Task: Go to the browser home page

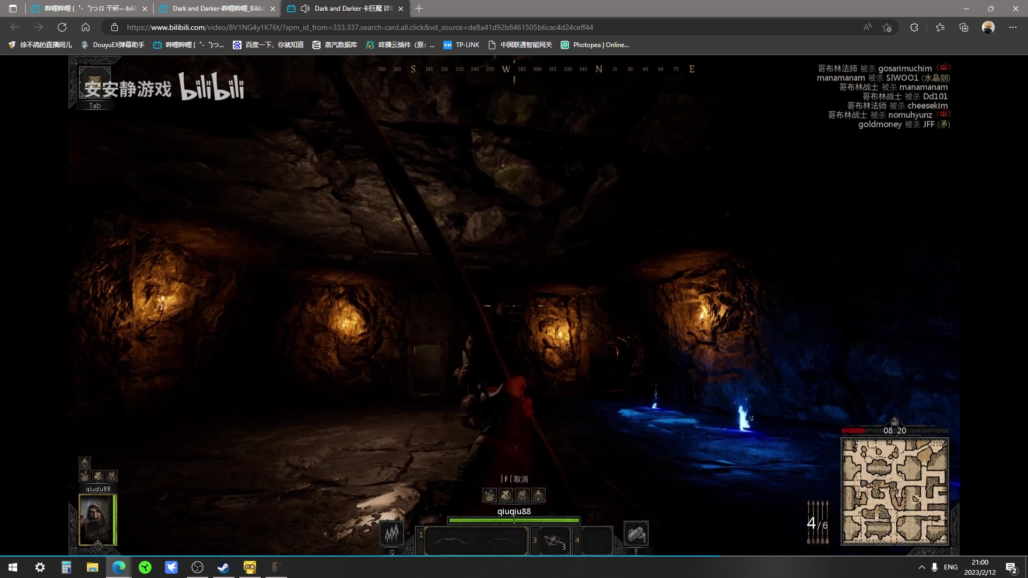Action: coord(86,27)
